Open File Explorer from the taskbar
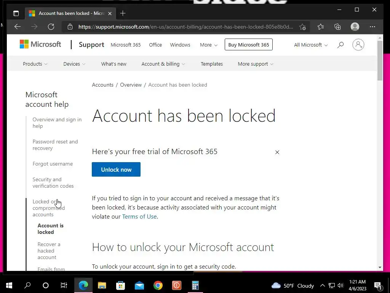Image resolution: width=390 pixels, height=293 pixels. tap(102, 285)
